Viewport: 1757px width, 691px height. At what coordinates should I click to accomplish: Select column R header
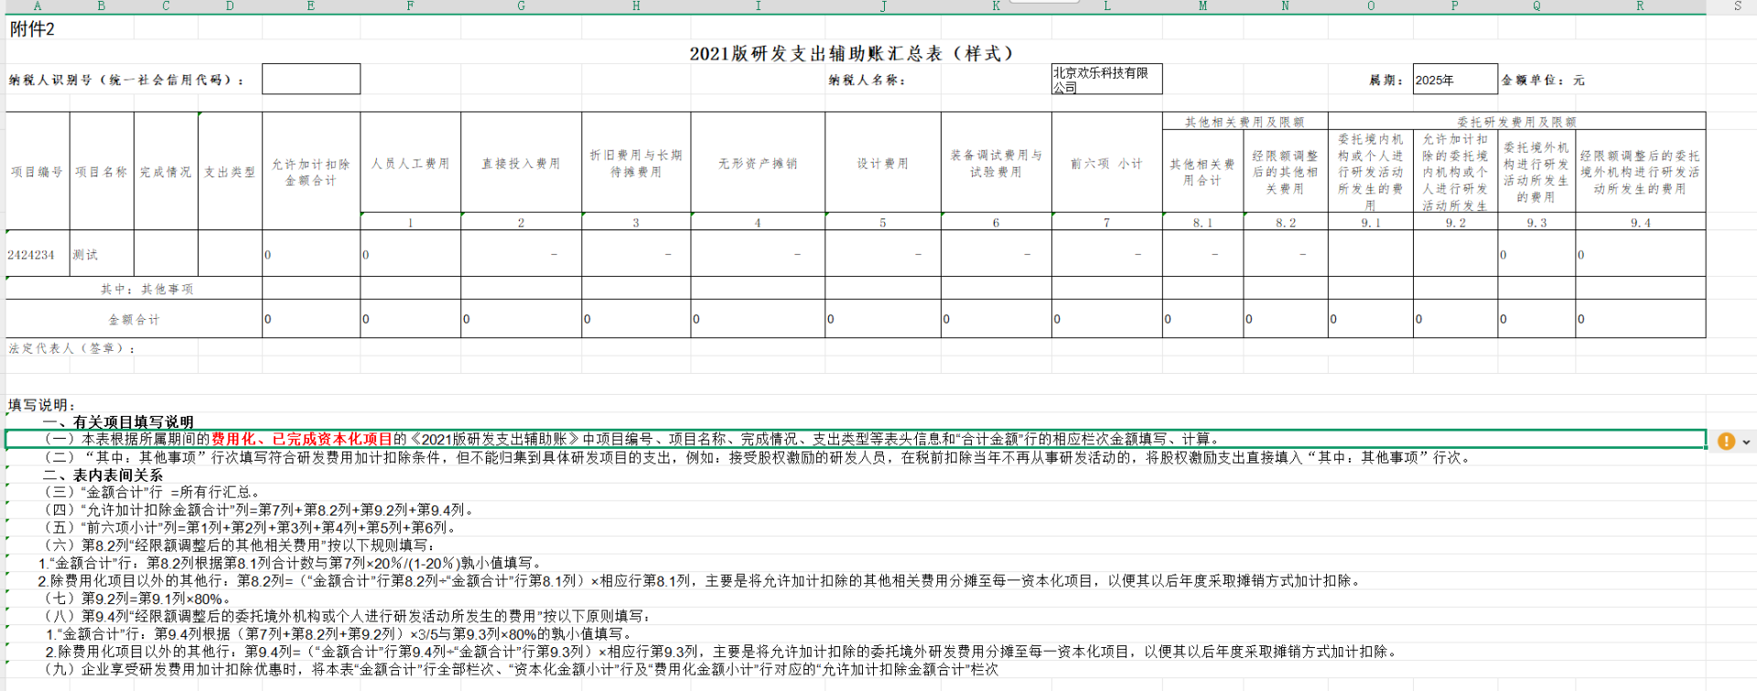point(1640,6)
